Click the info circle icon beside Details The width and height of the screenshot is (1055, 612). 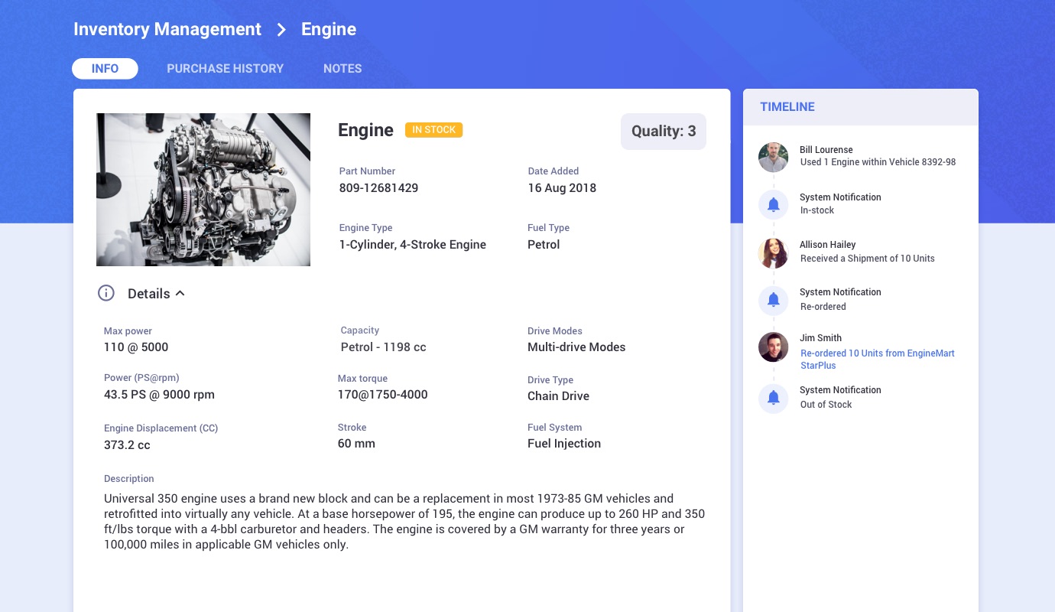pos(106,293)
